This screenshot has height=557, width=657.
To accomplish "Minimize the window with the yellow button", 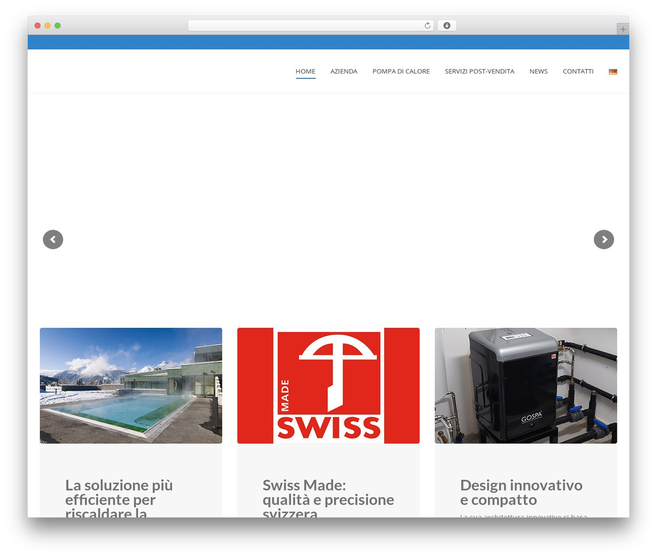I will point(47,26).
